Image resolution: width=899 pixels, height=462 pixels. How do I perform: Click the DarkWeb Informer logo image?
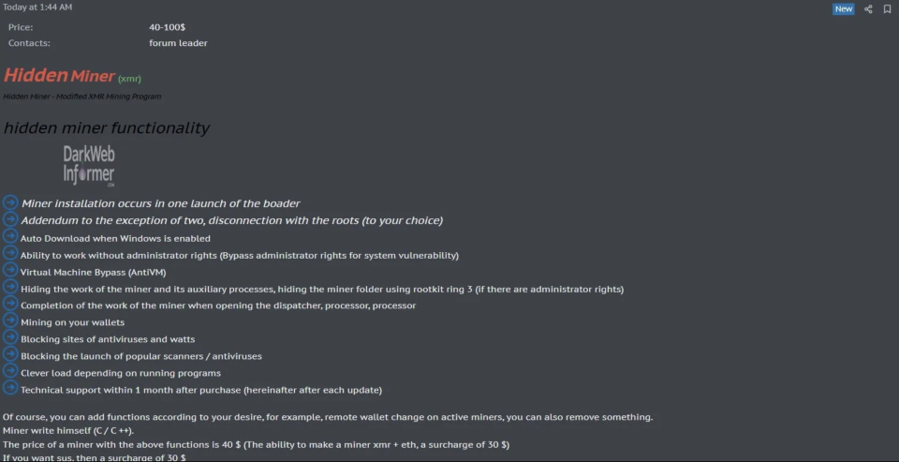(89, 166)
